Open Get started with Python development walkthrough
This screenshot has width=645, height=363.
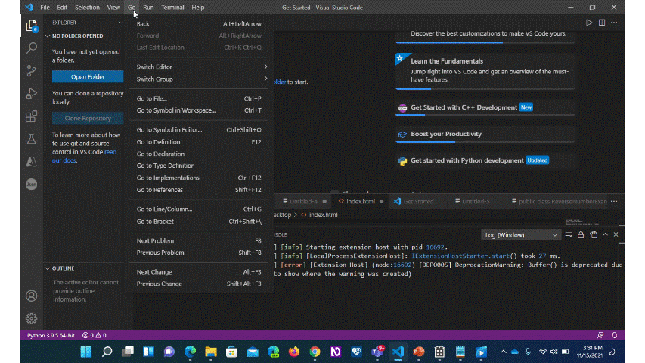(485, 160)
